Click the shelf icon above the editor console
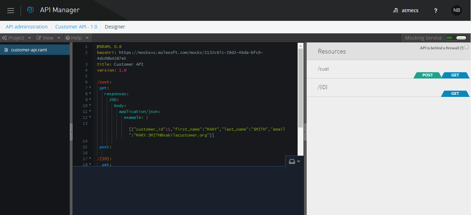This screenshot has width=471, height=215. click(x=292, y=161)
